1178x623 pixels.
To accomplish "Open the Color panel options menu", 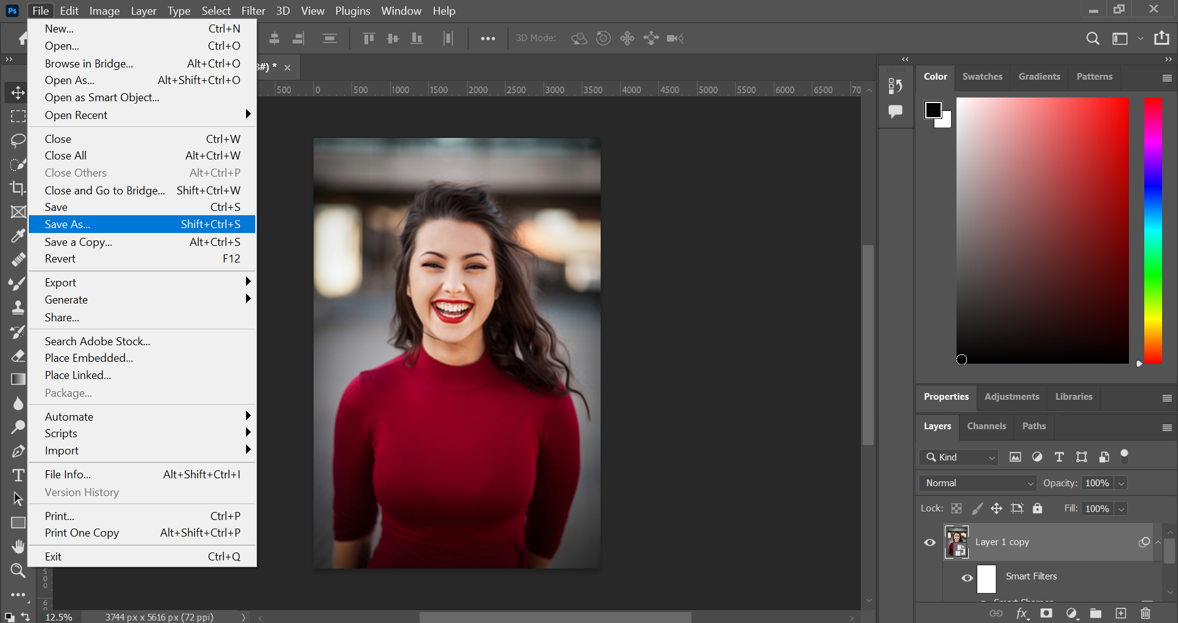I will [1167, 78].
